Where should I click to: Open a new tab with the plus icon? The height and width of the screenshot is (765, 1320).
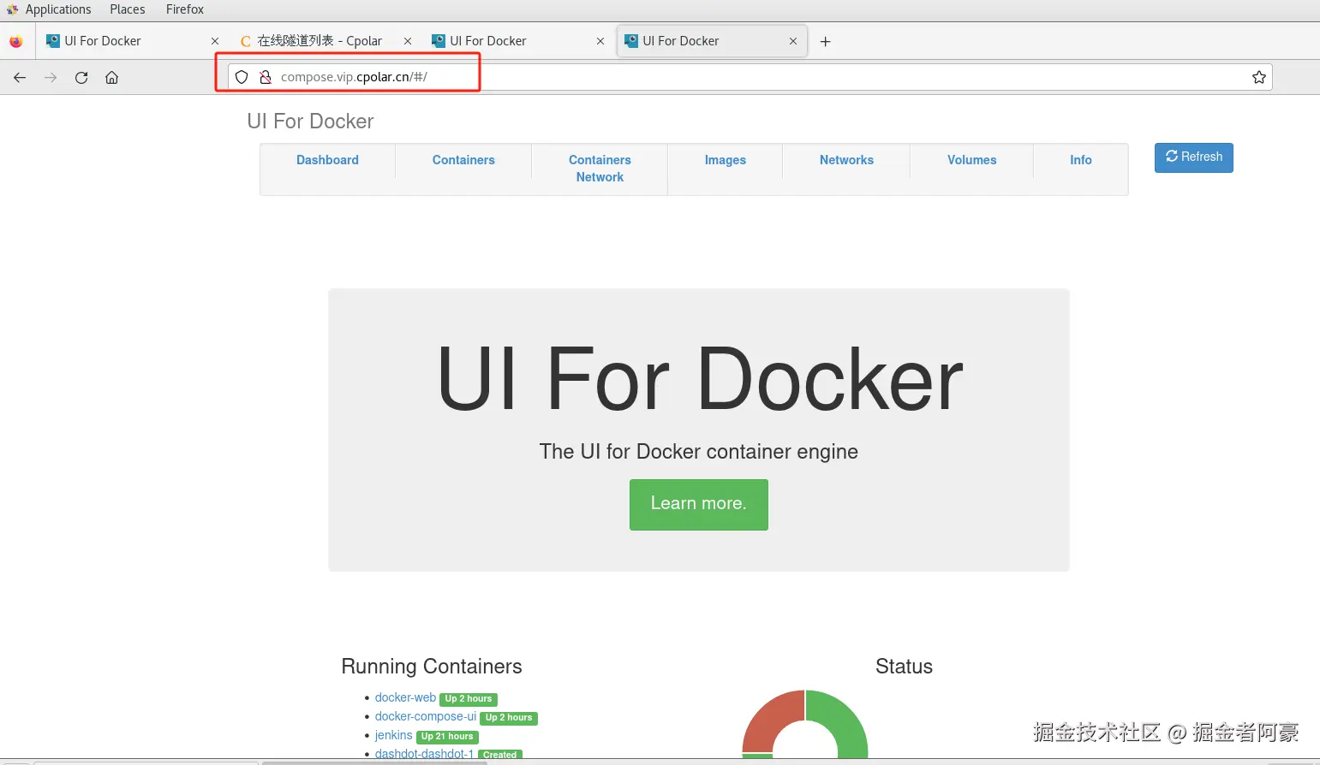(826, 41)
